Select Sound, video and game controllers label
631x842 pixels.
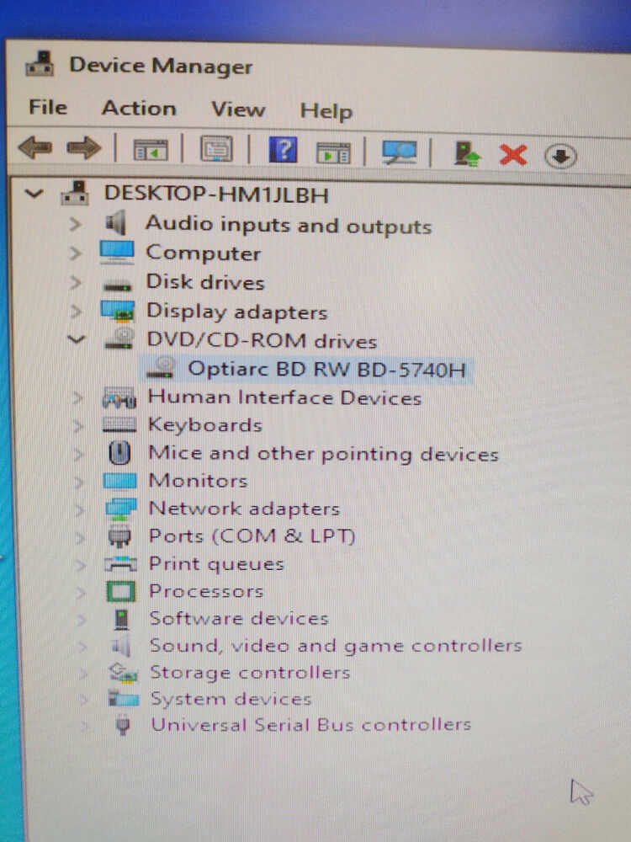[336, 646]
